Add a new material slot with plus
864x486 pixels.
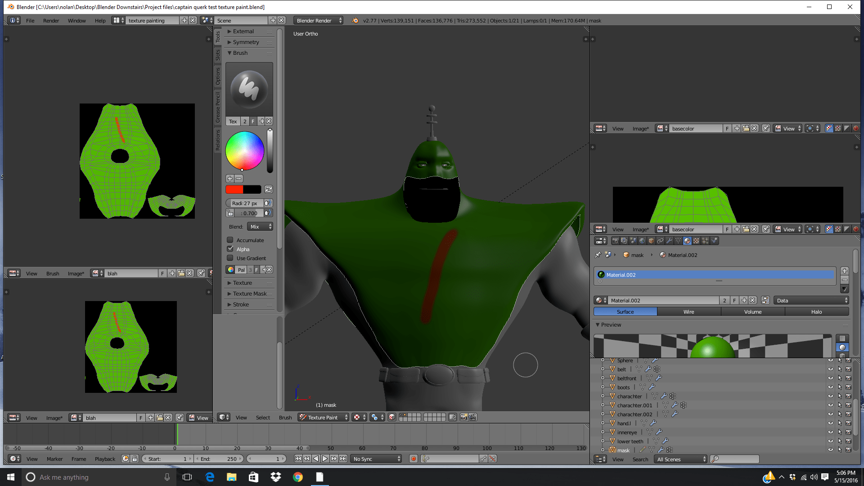point(844,271)
